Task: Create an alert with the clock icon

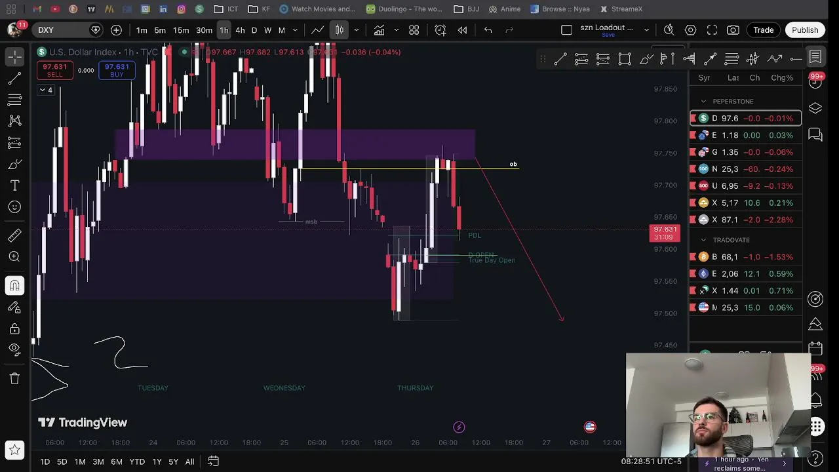Action: point(440,30)
